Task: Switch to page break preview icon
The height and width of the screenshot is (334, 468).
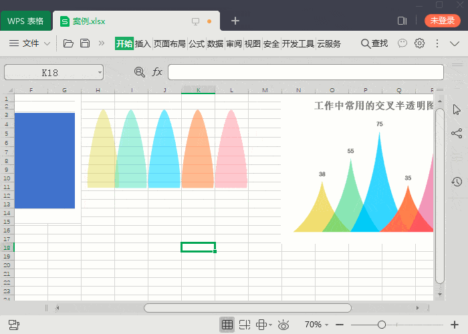Action: tap(245, 325)
